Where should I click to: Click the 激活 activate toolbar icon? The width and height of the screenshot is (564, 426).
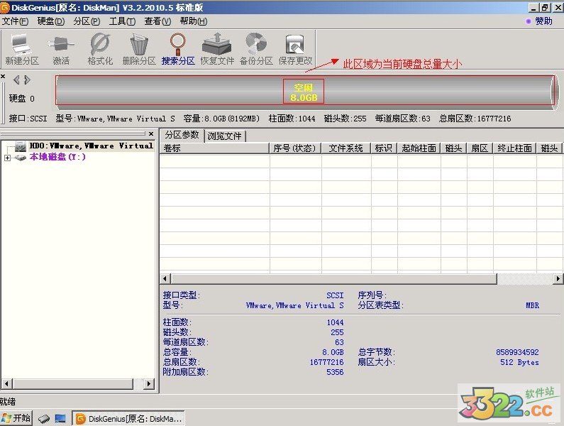(61, 49)
